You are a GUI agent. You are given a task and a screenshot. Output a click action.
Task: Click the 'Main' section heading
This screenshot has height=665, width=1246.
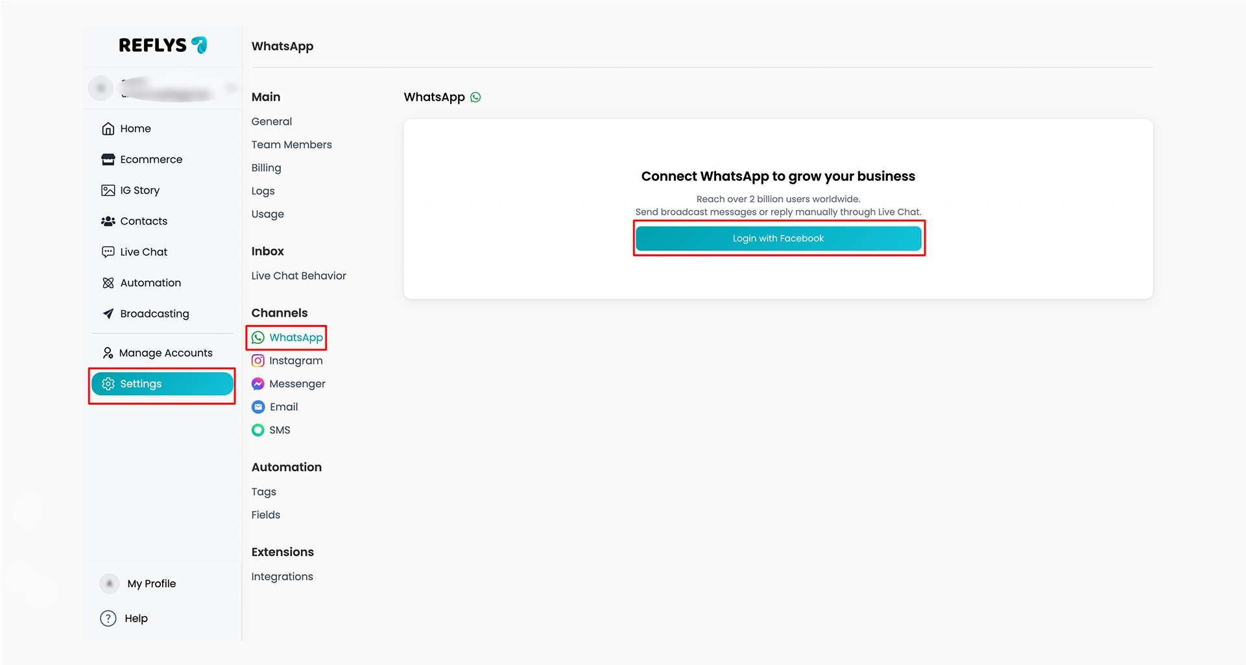[x=266, y=97]
